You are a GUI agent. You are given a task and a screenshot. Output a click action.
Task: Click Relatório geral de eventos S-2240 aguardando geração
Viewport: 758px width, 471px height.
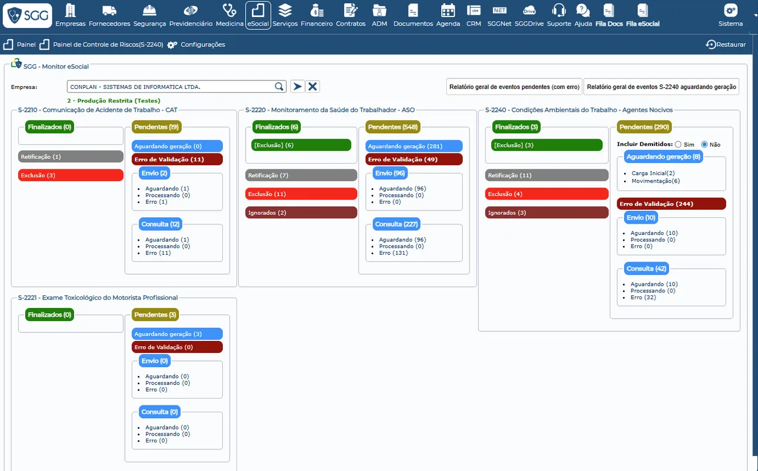661,87
